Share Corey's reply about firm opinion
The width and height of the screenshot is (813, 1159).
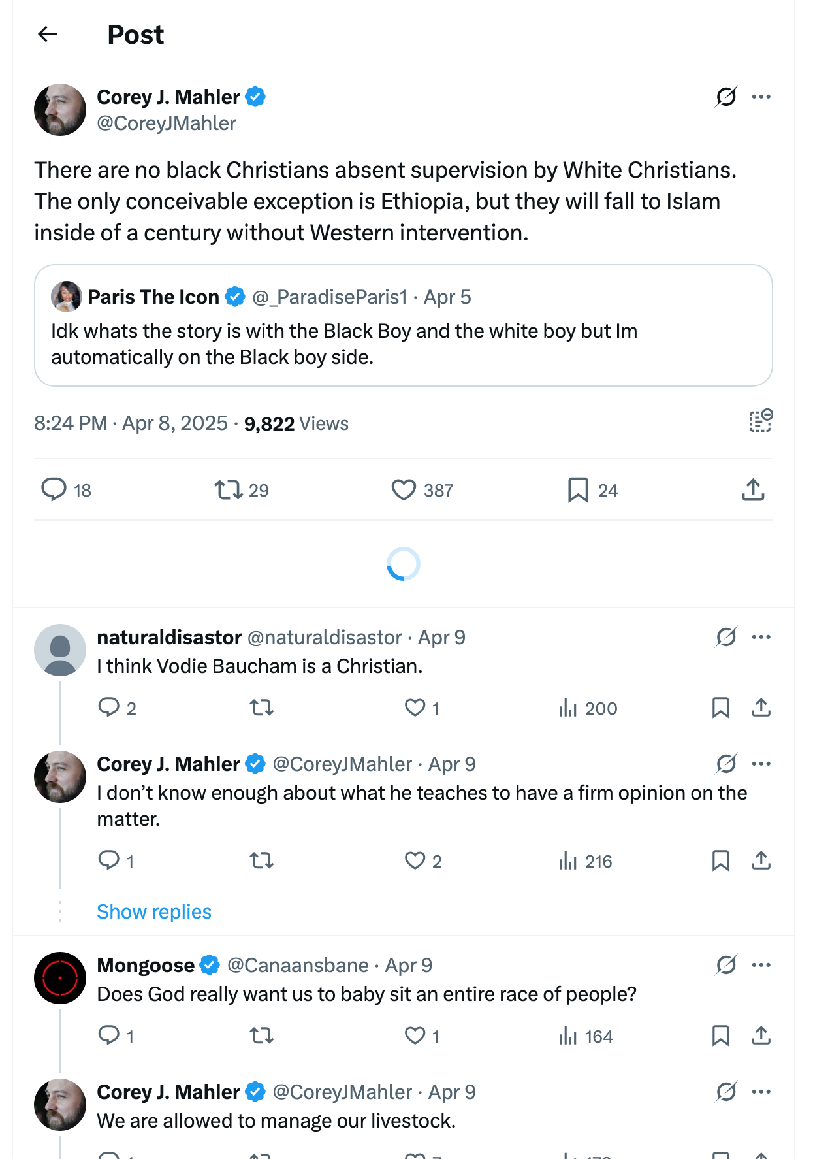pyautogui.click(x=761, y=860)
